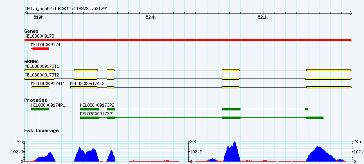
Task: Select the final green segment of MELO3C009173P1
Action: (x=315, y=118)
